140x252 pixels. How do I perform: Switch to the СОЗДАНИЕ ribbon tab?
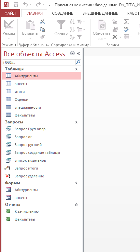pos(63,13)
